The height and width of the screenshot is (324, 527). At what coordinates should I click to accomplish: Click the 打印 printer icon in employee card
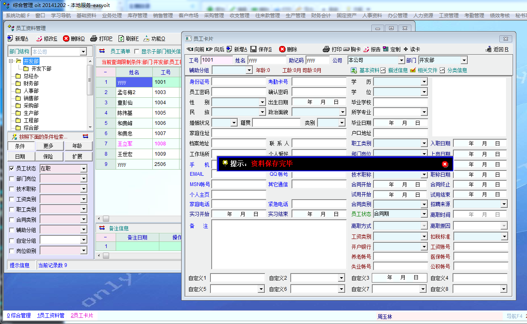tap(326, 49)
